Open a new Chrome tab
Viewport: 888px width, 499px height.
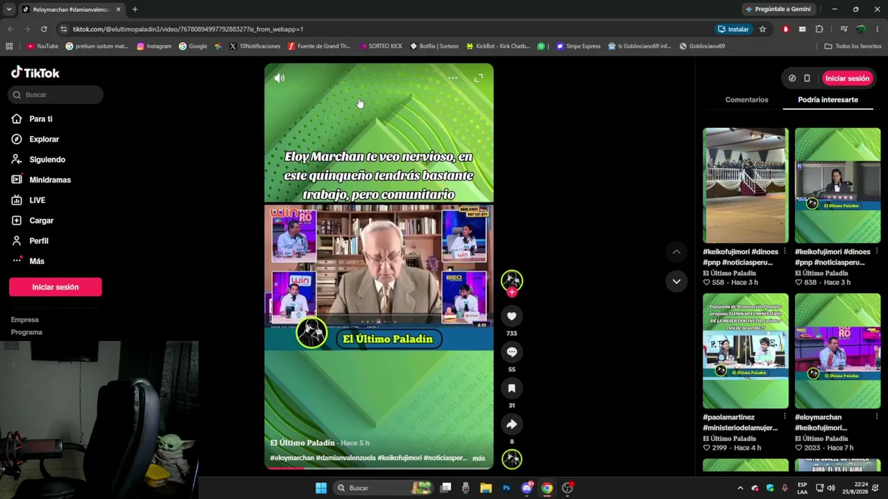[x=135, y=10]
